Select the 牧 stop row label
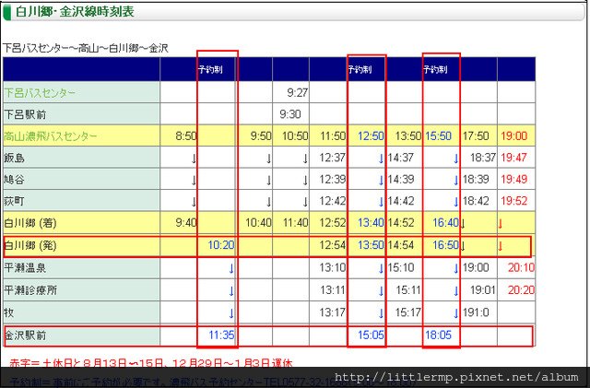590x388 pixels. click(x=9, y=312)
